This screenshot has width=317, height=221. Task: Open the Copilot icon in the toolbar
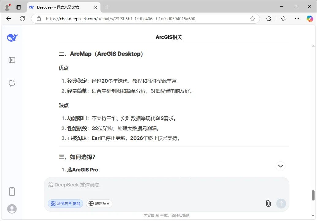tap(310, 19)
